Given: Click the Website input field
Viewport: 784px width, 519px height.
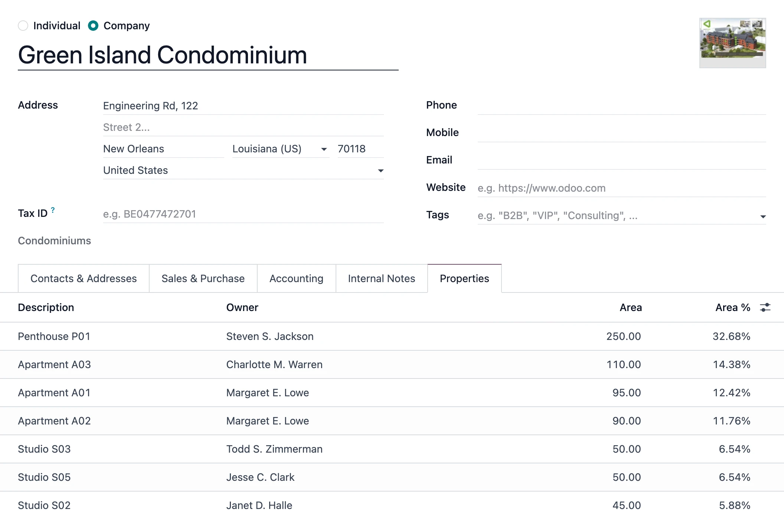Looking at the screenshot, I should [621, 188].
